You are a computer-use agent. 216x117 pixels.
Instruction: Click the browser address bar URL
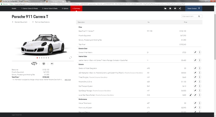tap(97, 4)
